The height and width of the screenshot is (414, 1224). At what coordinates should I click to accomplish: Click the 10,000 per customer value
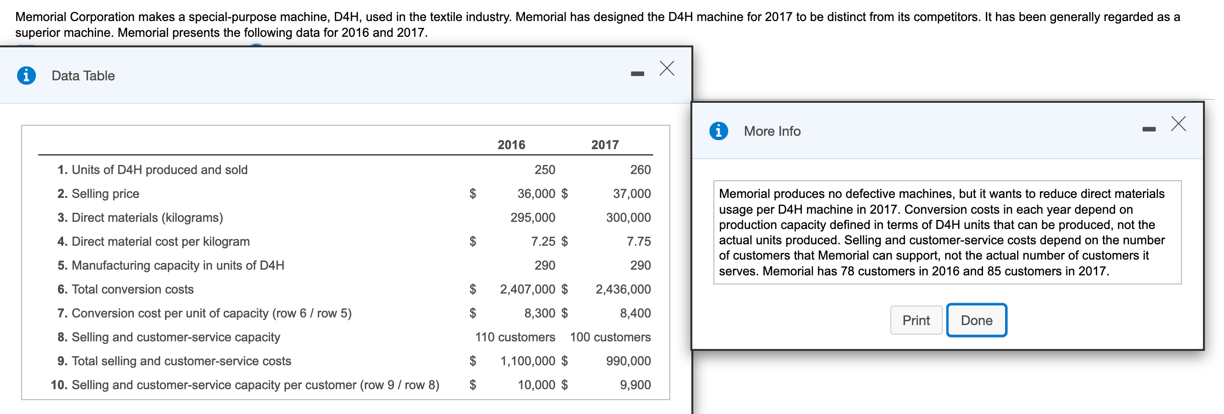[x=536, y=385]
